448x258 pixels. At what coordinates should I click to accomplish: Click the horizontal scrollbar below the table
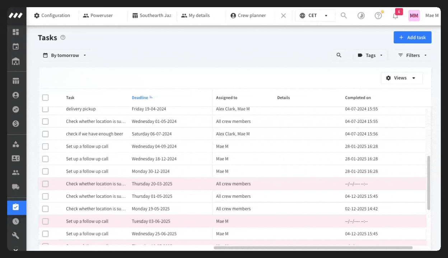coord(313,248)
